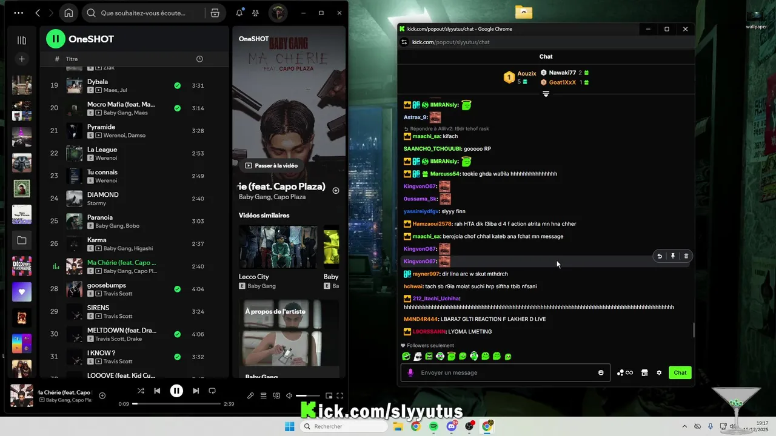Image resolution: width=776 pixels, height=436 pixels.
Task: Pin the hovered KingvonO67 chat message
Action: (x=673, y=256)
